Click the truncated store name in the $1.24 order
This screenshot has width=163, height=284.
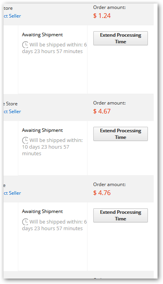pyautogui.click(x=8, y=8)
